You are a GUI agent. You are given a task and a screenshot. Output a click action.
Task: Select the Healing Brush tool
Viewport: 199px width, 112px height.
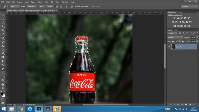click(3, 38)
